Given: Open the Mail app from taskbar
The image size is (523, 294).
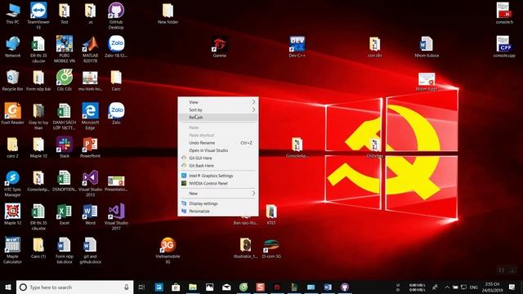Looking at the screenshot, I should [x=226, y=287].
